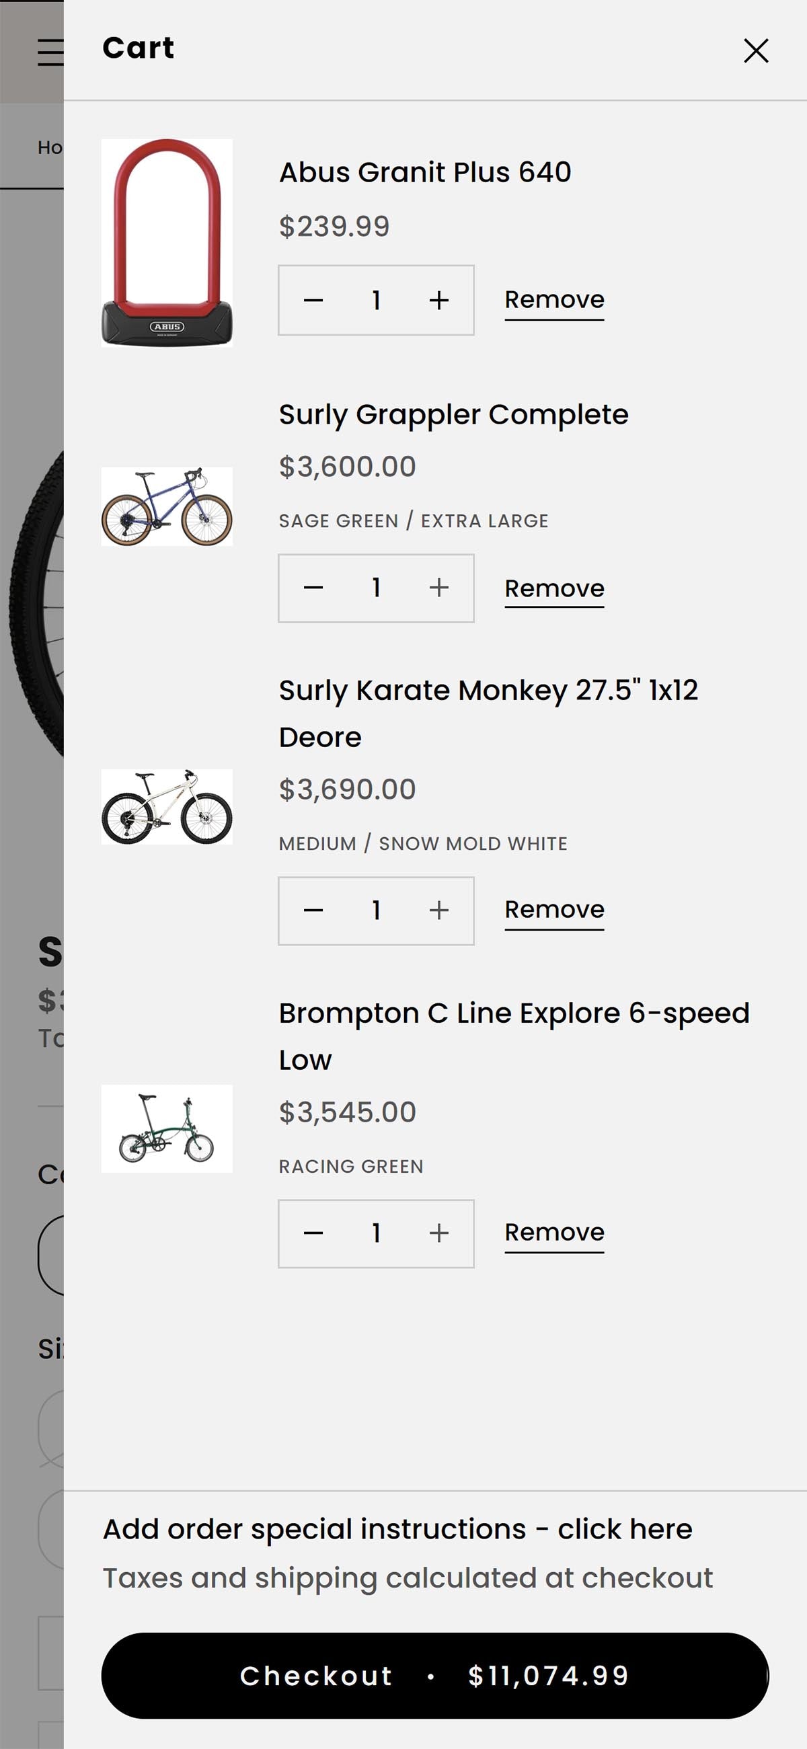Decrease Brompton C Line Explore quantity

[313, 1233]
